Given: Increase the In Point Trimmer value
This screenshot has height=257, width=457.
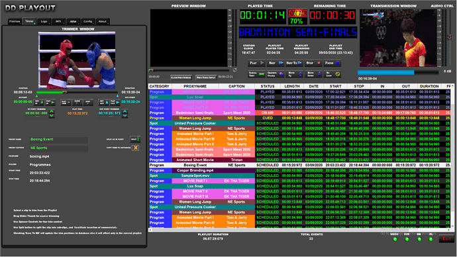Looking at the screenshot, I should [x=52, y=111].
